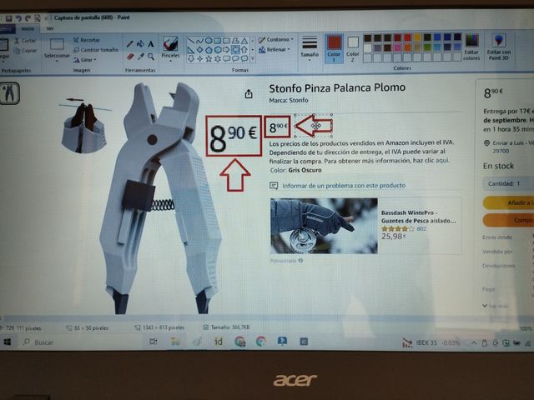Pick the red swatch in palette
Image resolution: width=534 pixels, height=400 pixels.
(x=406, y=37)
